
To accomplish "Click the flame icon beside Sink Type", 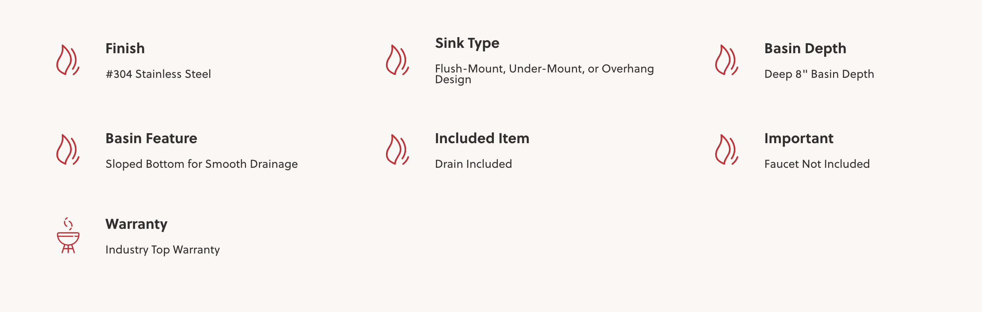I will click(397, 60).
